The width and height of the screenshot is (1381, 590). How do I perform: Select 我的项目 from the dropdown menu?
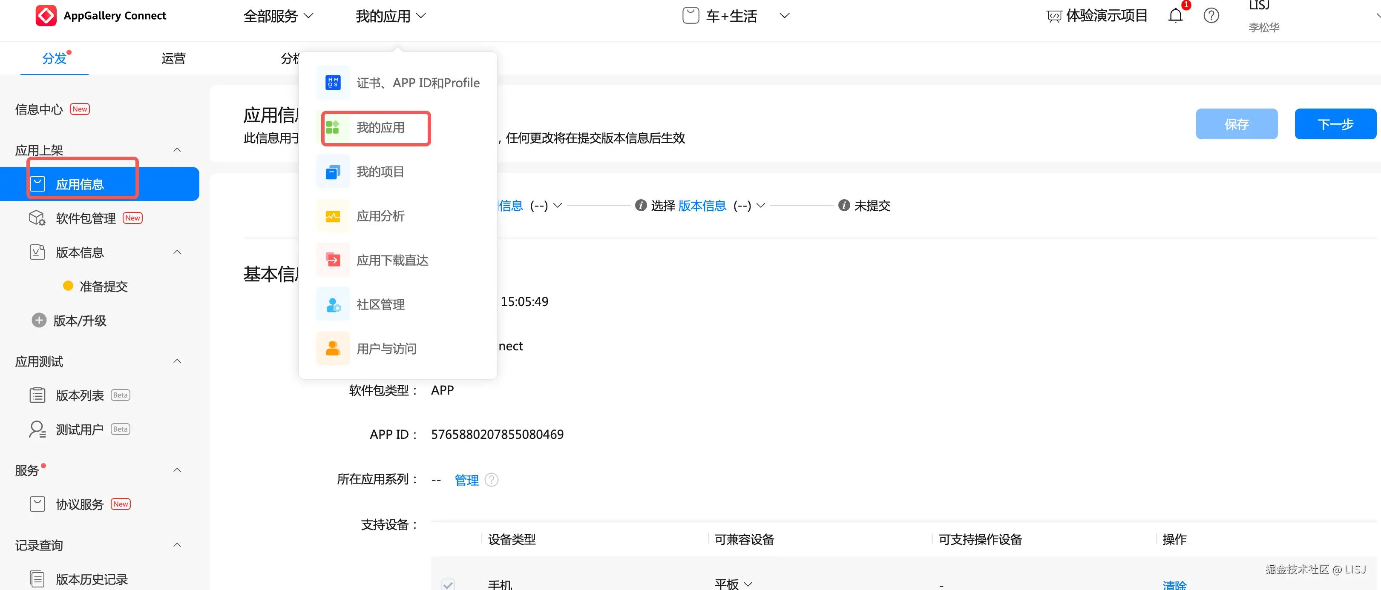coord(380,172)
